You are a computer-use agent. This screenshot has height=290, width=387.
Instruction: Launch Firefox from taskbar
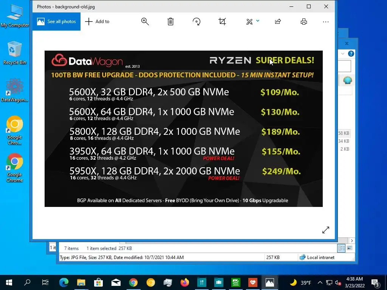184,282
